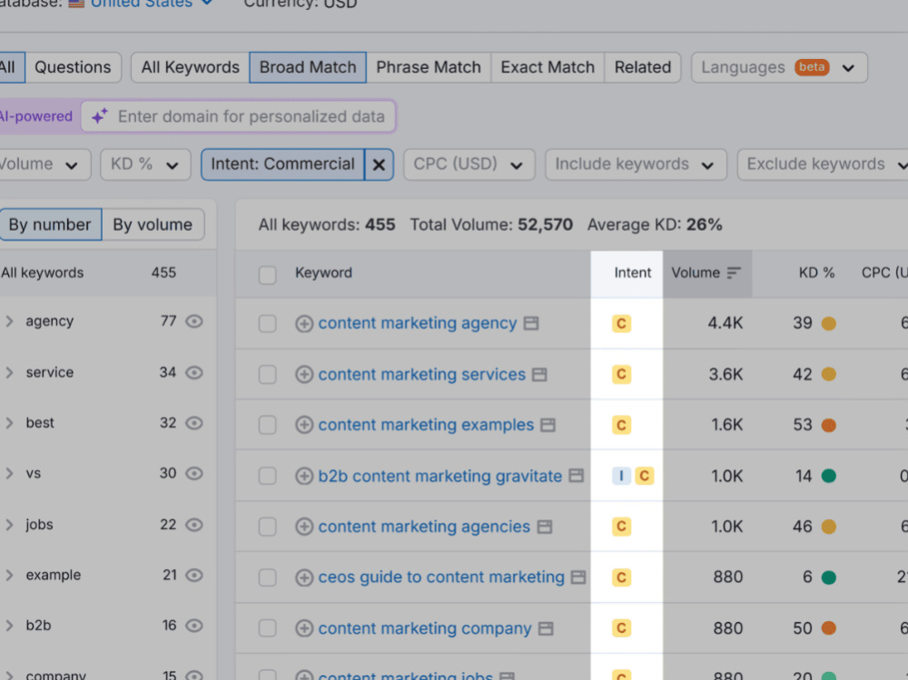Check the 'content marketing company' row checkbox
The width and height of the screenshot is (908, 680).
[268, 628]
